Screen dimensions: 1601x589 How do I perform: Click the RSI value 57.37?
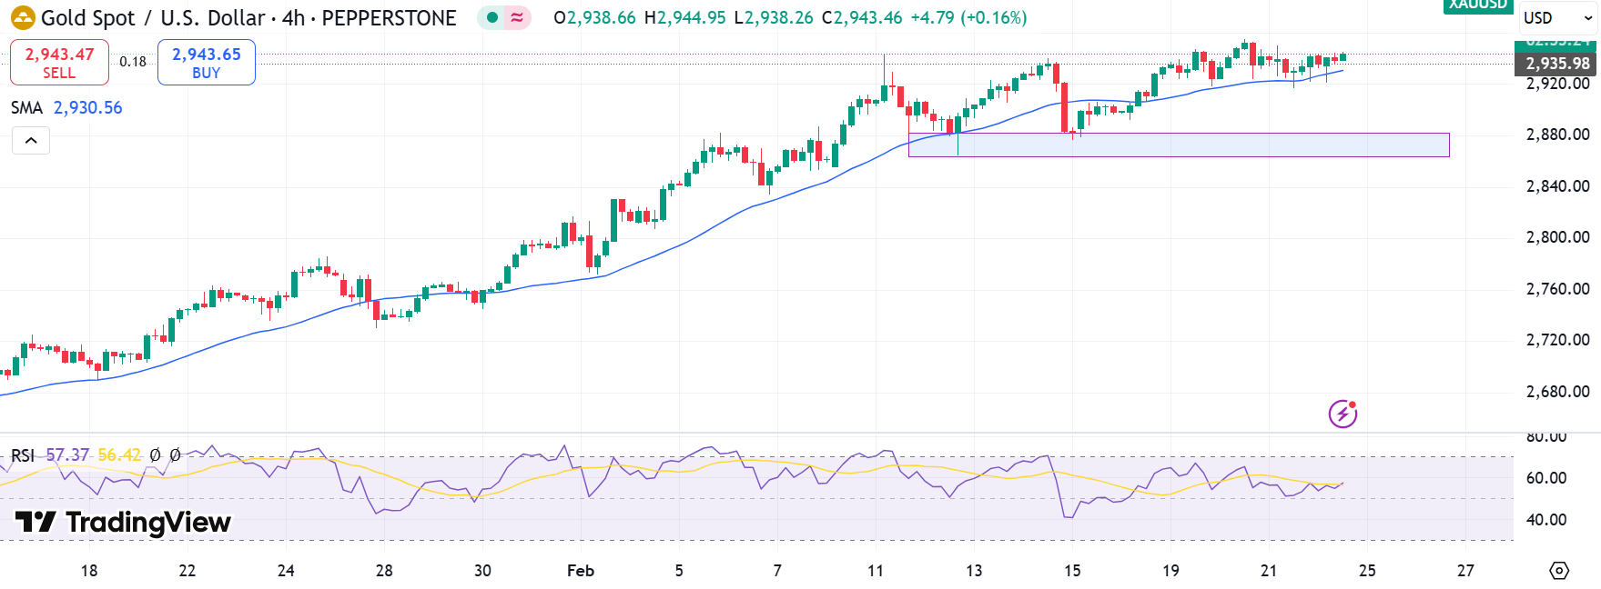pyautogui.click(x=68, y=454)
